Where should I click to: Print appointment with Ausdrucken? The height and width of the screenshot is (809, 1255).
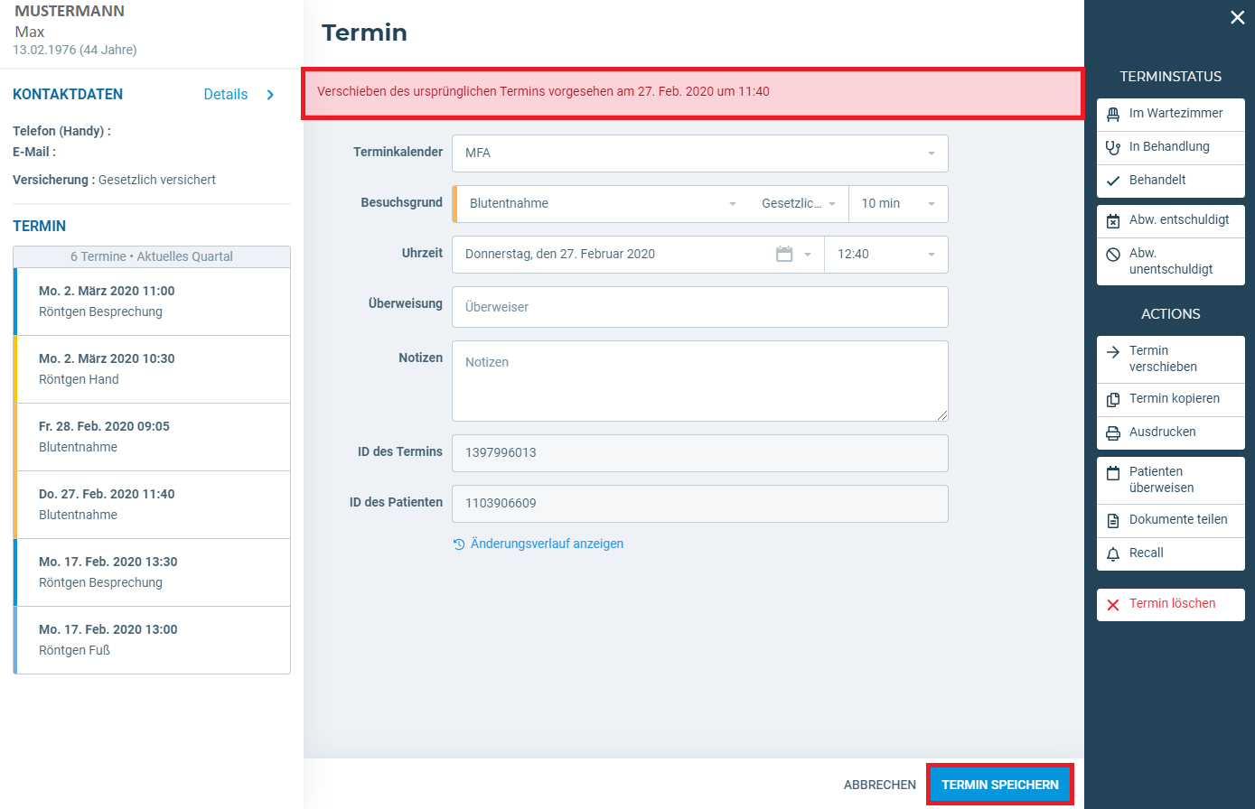pyautogui.click(x=1170, y=433)
